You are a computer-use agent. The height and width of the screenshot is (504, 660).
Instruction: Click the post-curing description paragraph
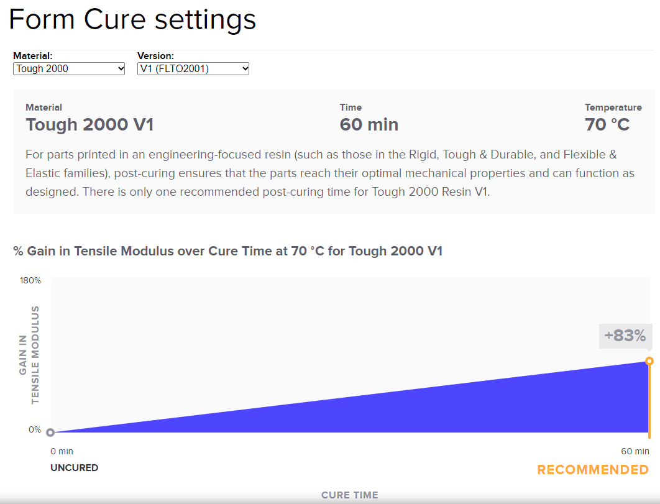330,173
